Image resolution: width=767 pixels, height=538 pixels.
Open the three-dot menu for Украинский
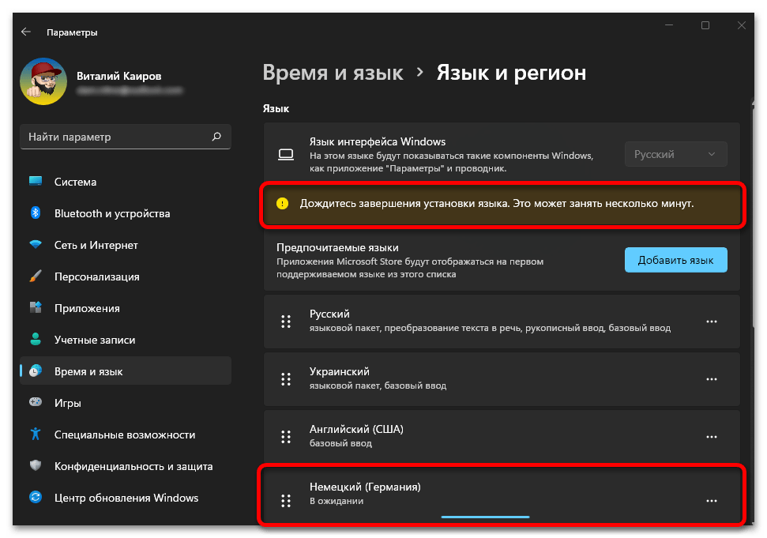(x=711, y=379)
